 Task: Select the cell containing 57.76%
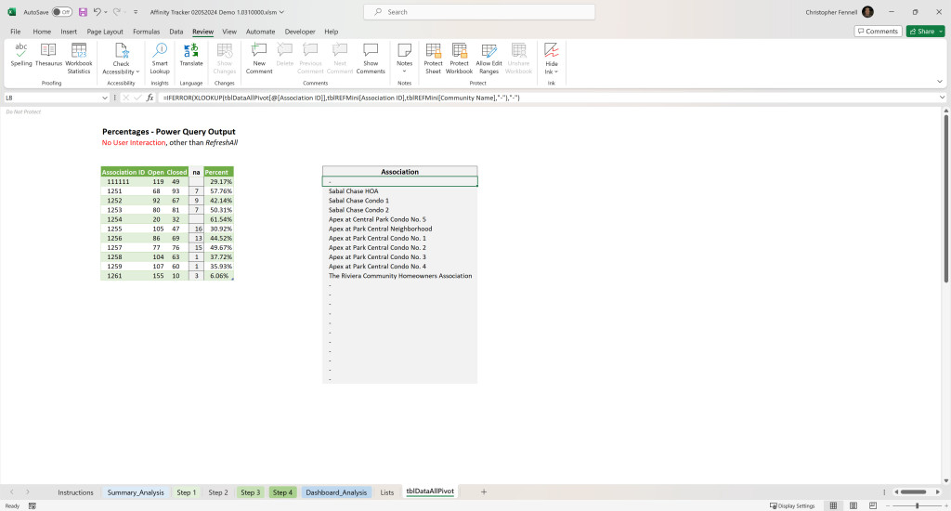click(219, 191)
